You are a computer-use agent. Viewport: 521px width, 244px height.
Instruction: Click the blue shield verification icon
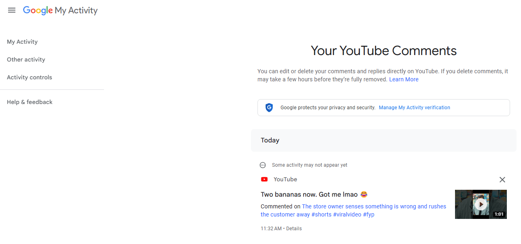pos(269,107)
